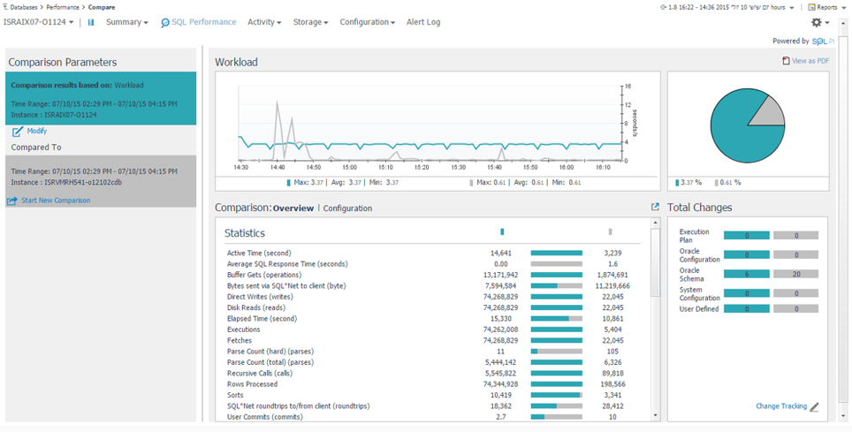This screenshot has width=852, height=432.
Task: Click the Modify pencil icon
Action: 18,132
